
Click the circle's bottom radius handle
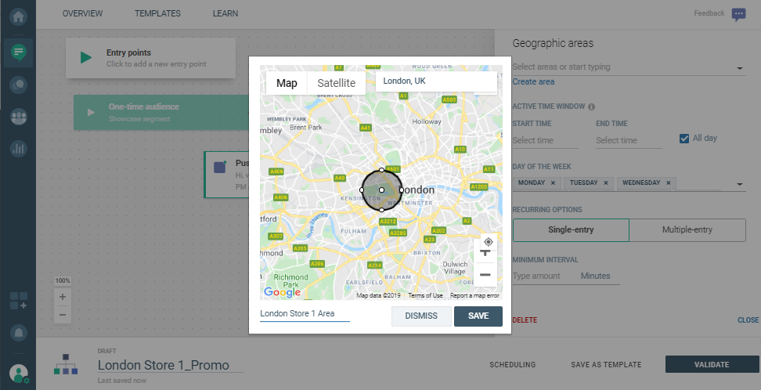382,210
